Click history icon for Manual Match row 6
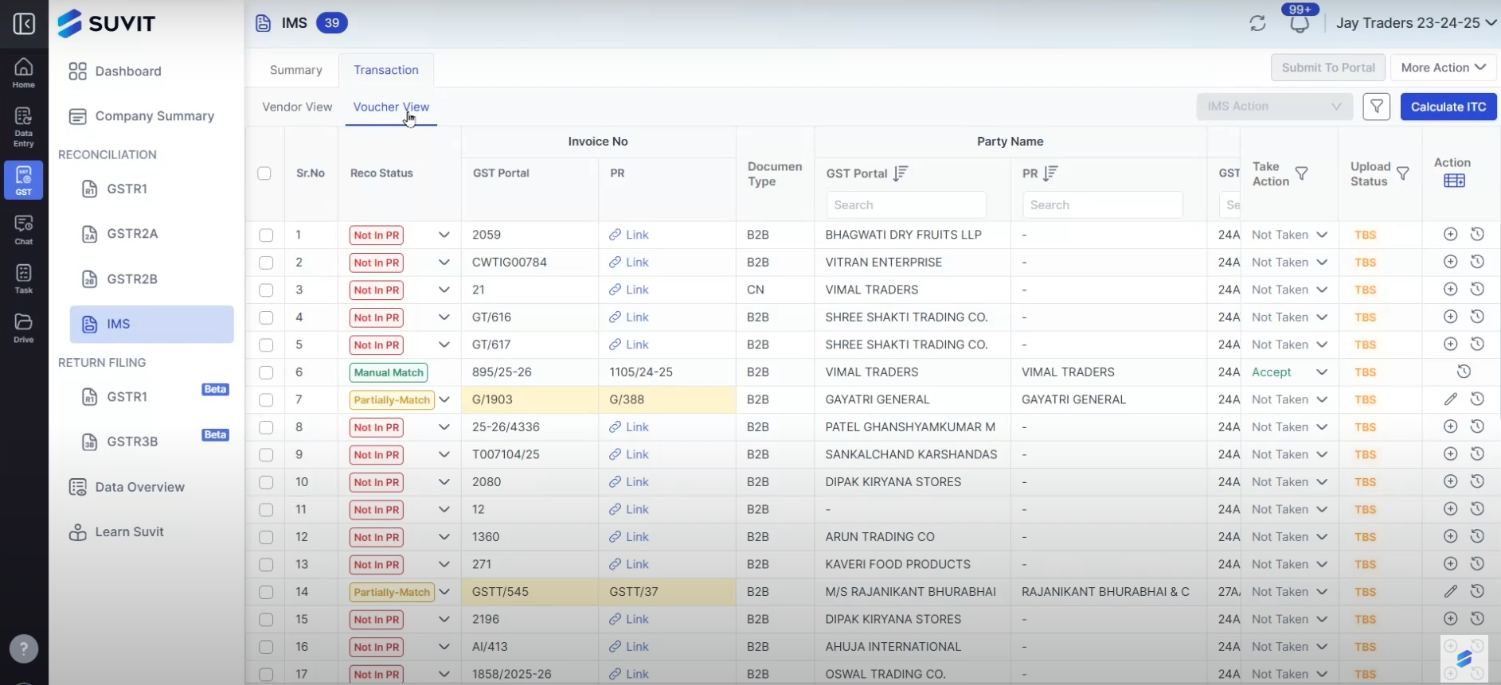The height and width of the screenshot is (685, 1501). (1464, 372)
